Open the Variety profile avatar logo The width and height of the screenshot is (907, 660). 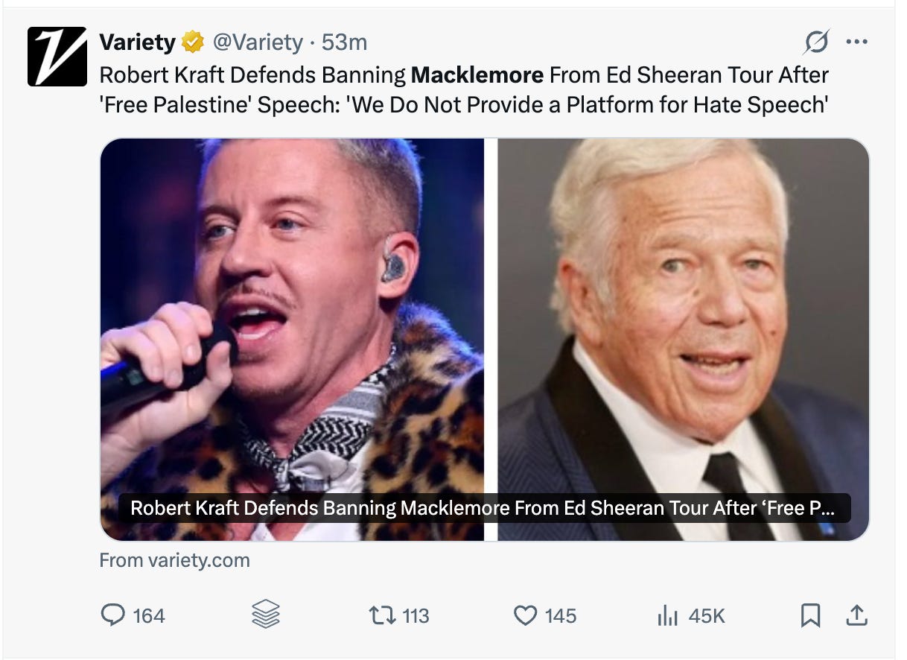[x=57, y=56]
